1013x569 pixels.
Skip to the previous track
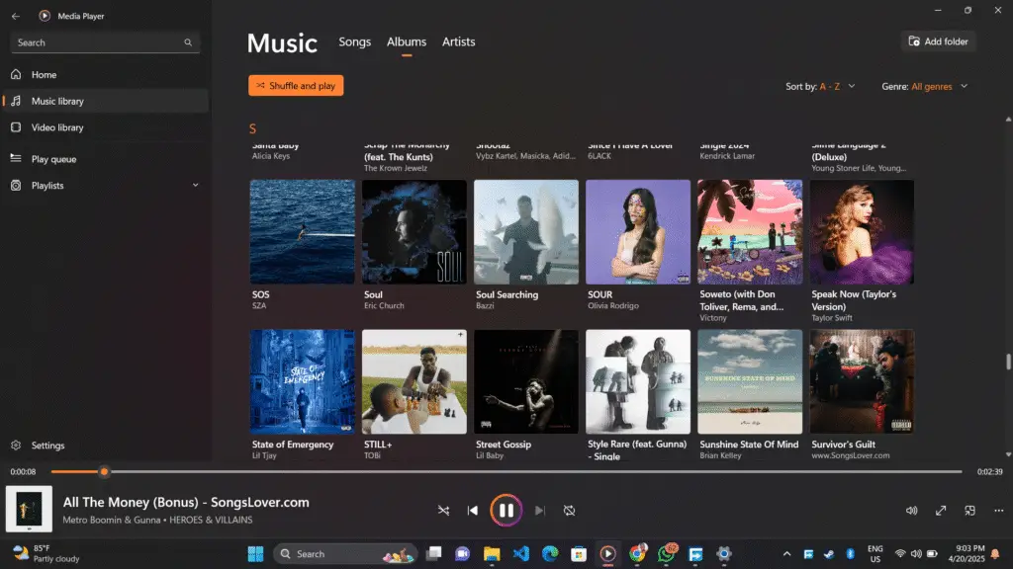[473, 511]
